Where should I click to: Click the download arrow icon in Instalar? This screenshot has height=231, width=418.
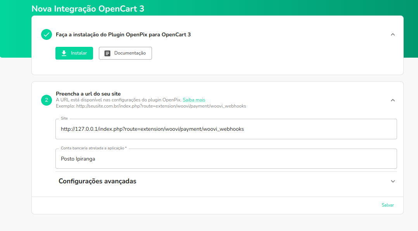pos(64,53)
